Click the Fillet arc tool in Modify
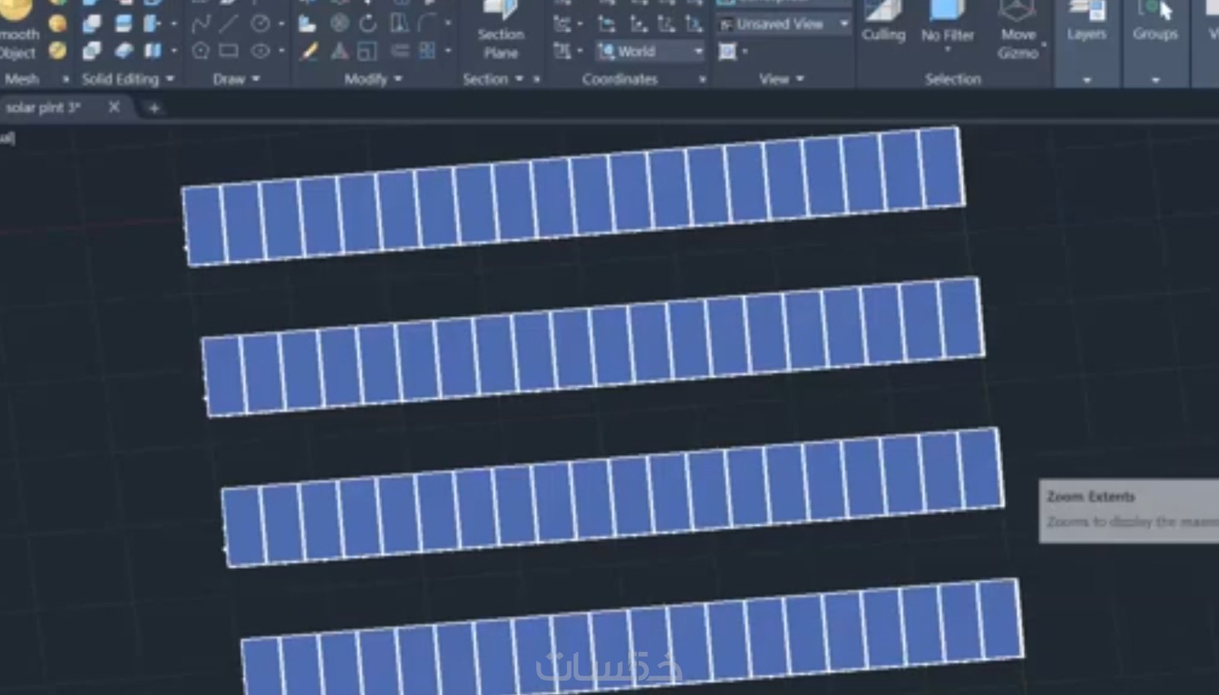 pyautogui.click(x=427, y=24)
